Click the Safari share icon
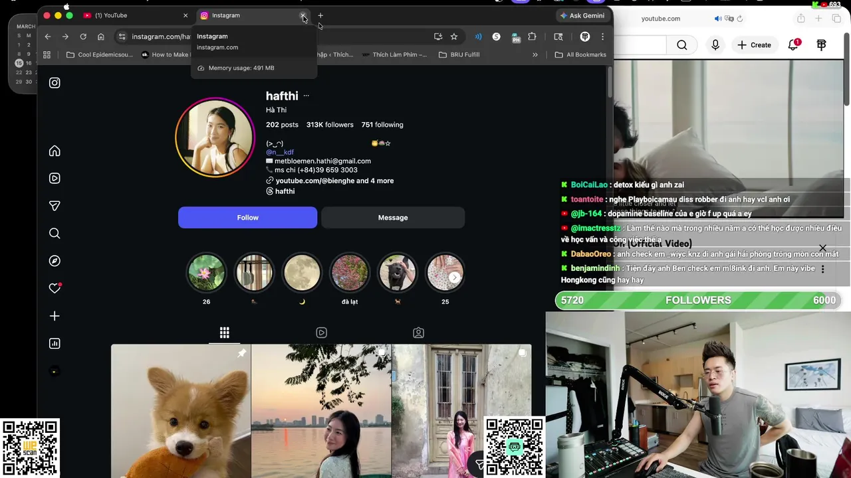Screen dimensions: 851x478 point(801,19)
